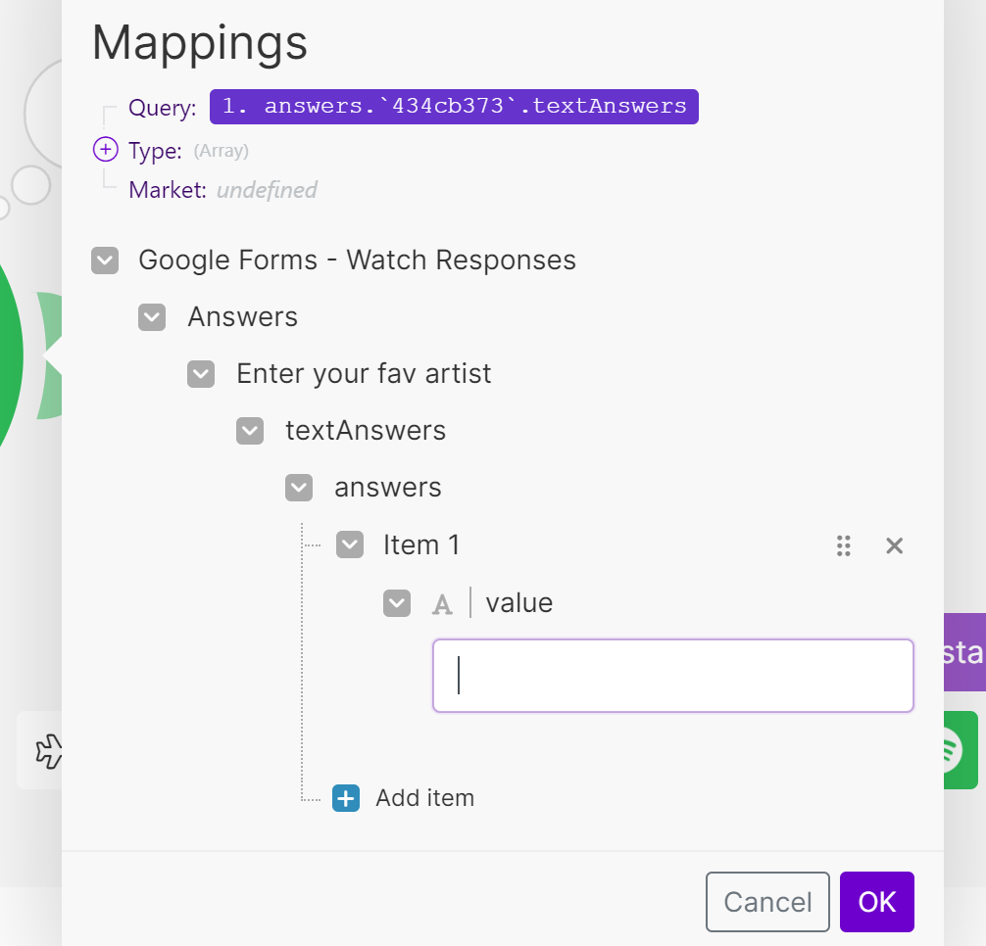Click the purple Query mapping pill
986x946 pixels.
454,107
